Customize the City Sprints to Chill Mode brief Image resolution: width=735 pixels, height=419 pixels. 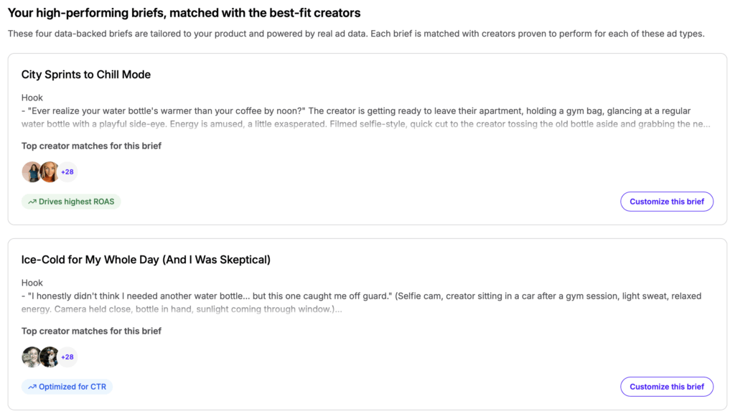tap(667, 202)
